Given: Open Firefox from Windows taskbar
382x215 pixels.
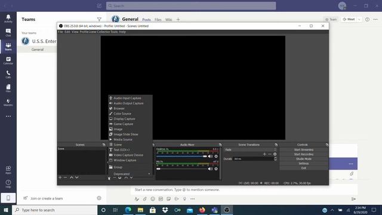Looking at the screenshot, I should tap(202, 210).
